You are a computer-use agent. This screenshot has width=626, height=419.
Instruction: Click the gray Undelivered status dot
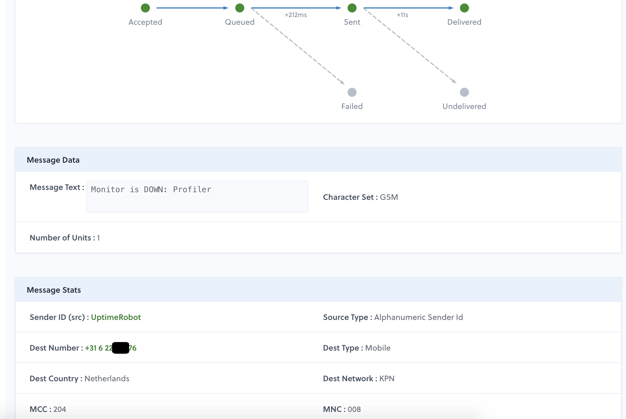(x=464, y=92)
